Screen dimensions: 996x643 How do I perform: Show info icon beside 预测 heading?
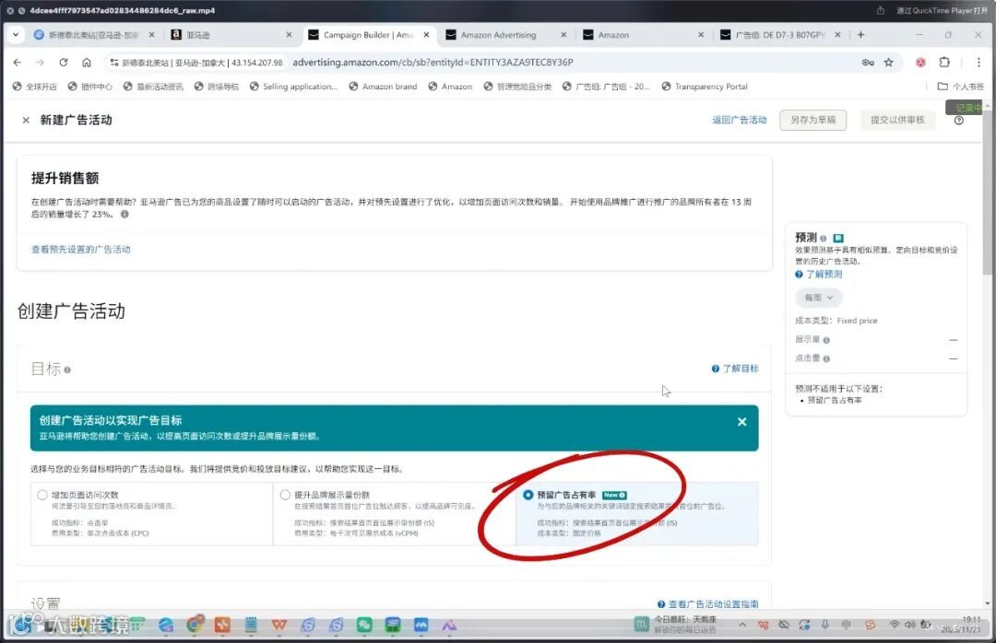(824, 238)
